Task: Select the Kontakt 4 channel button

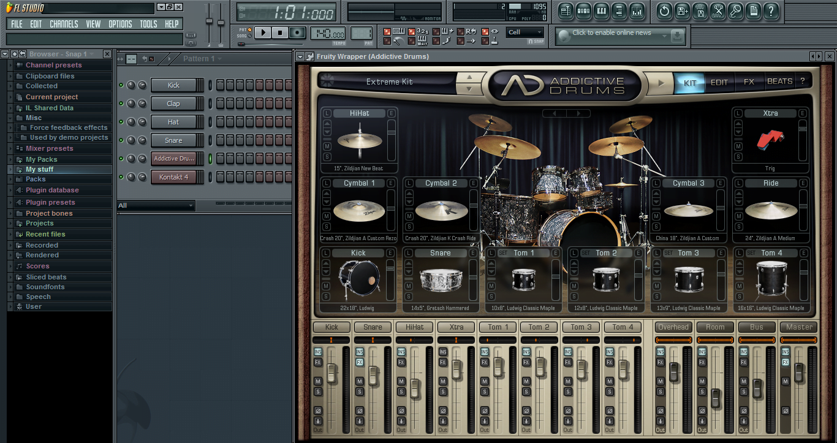Action: 173,177
